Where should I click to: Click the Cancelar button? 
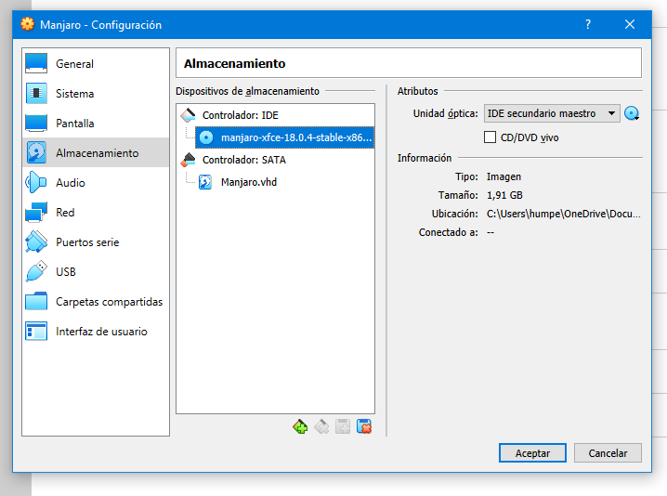point(608,453)
